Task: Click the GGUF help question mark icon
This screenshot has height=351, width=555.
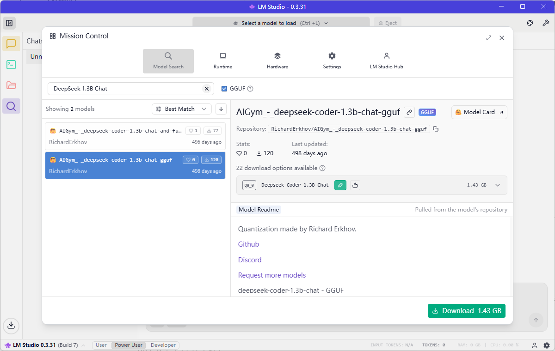Action: [x=250, y=89]
